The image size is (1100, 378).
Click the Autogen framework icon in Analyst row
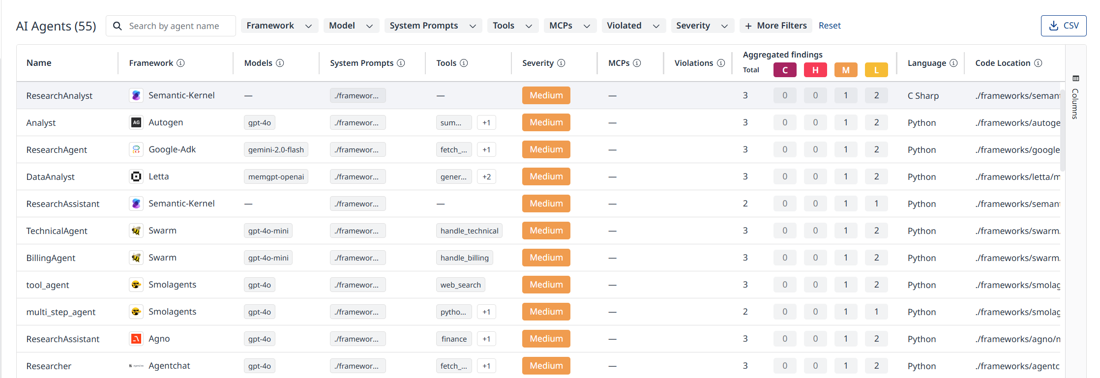point(136,122)
